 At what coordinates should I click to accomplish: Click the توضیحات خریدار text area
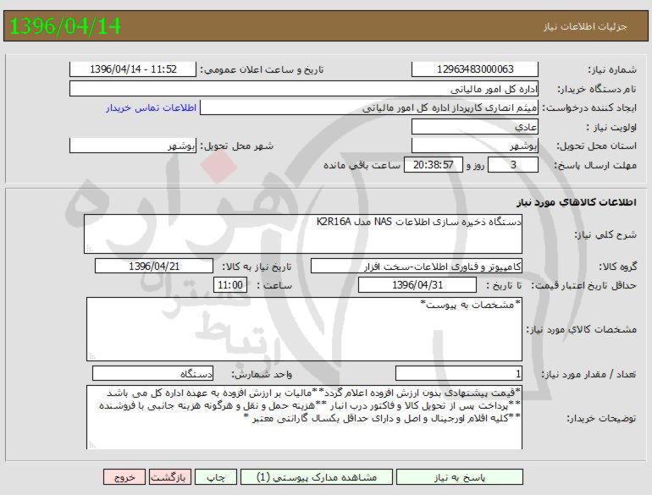click(x=303, y=416)
